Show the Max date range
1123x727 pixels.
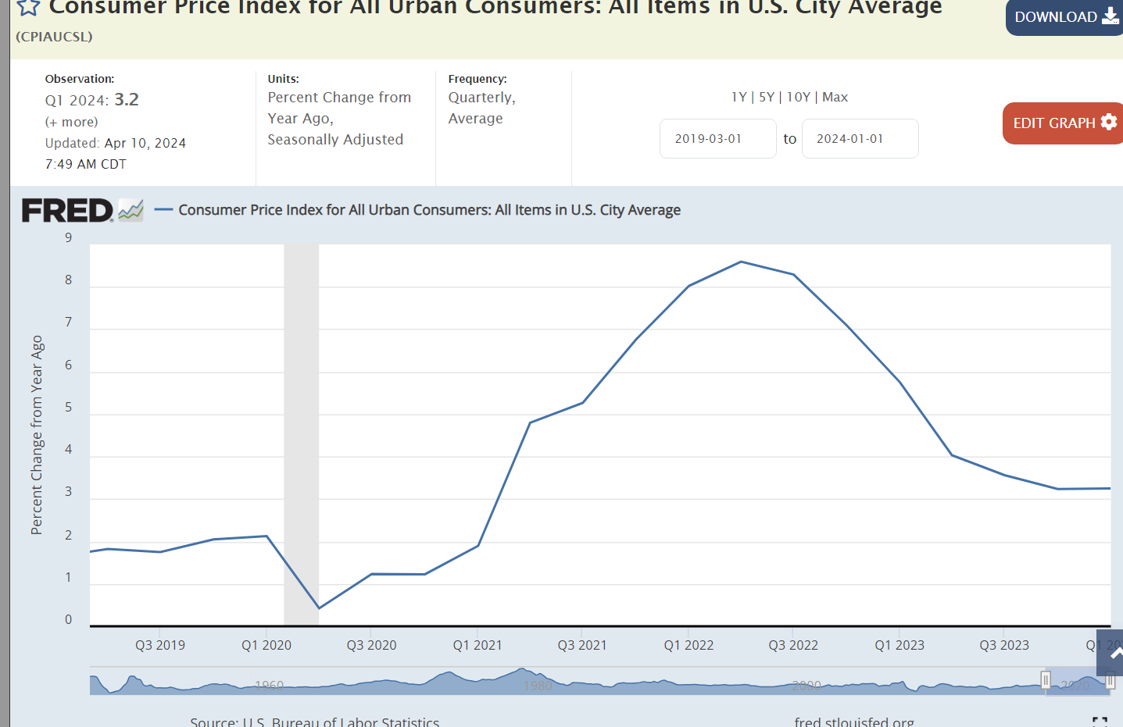point(835,97)
